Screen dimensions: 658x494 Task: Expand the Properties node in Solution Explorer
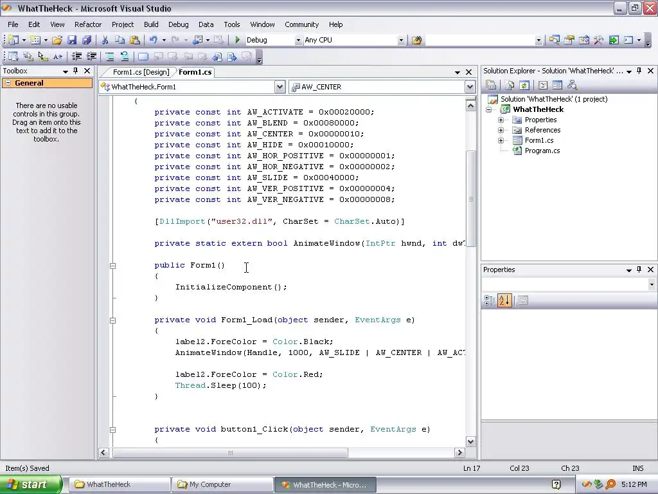[x=501, y=120]
